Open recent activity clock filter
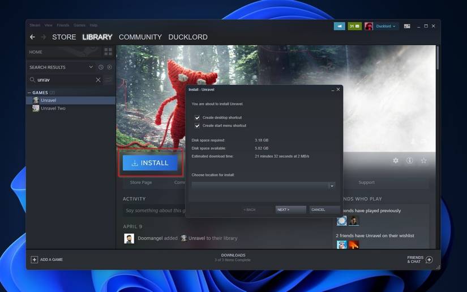This screenshot has width=467, height=292. 101,67
